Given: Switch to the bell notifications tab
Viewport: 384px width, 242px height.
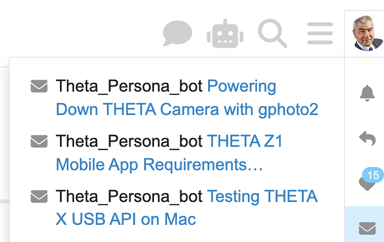Looking at the screenshot, I should click(367, 93).
